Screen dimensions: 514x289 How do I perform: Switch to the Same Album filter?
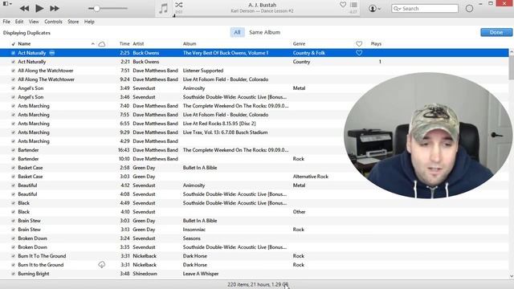pos(264,32)
